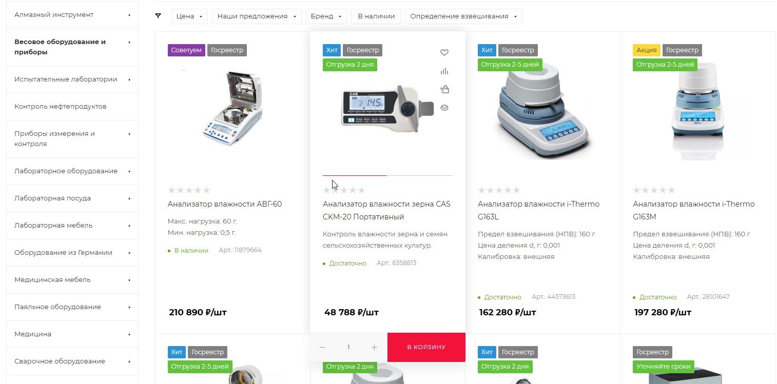Click the filter funnel icon
The width and height of the screenshot is (777, 384).
tap(158, 16)
